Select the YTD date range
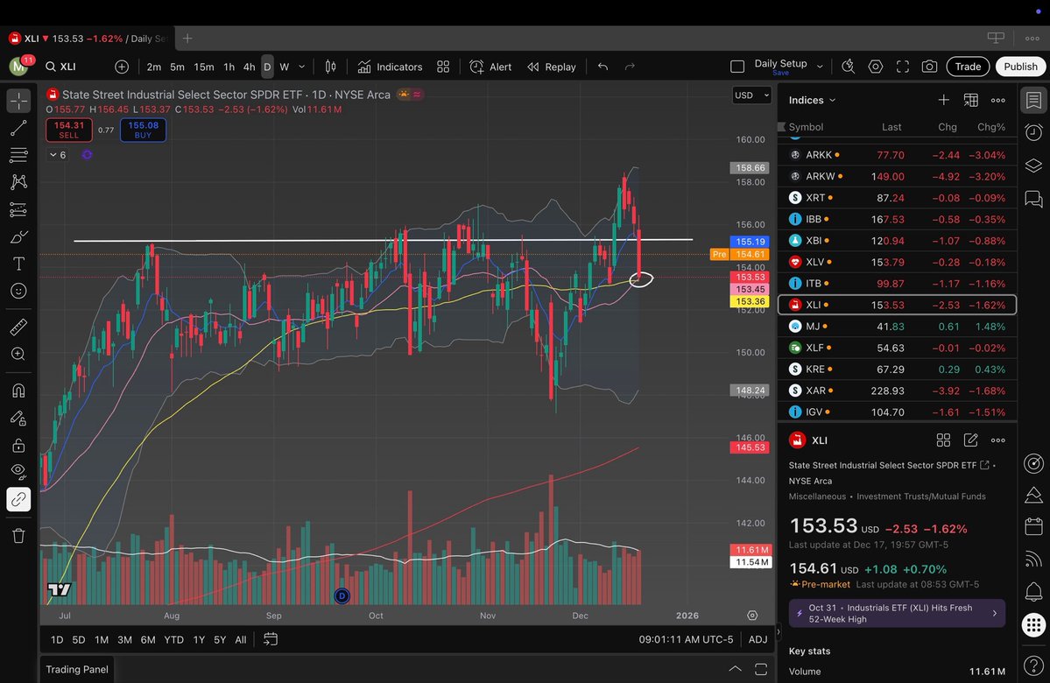The height and width of the screenshot is (683, 1050). [x=174, y=639]
